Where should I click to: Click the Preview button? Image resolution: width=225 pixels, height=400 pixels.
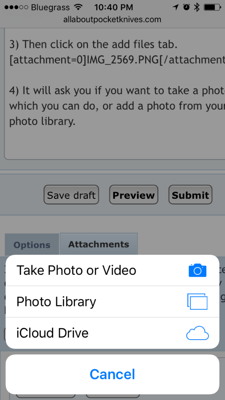(x=134, y=195)
